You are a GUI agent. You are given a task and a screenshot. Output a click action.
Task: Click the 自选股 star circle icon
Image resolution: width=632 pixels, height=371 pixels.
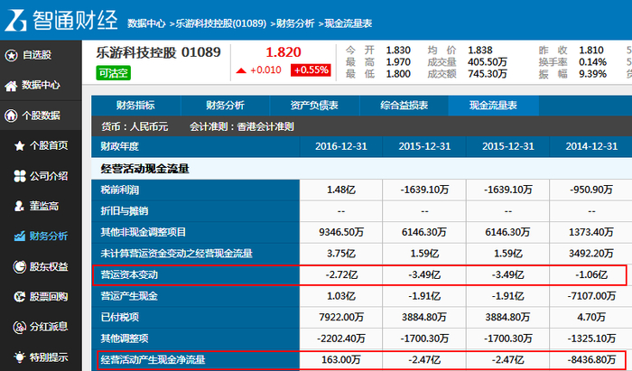click(x=11, y=55)
